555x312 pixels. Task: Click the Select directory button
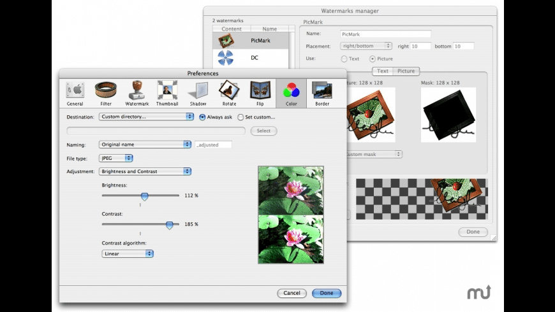pyautogui.click(x=263, y=131)
